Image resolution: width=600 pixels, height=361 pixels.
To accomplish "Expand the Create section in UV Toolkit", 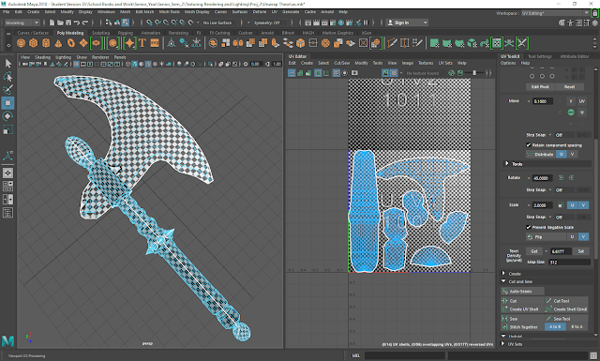I will [x=503, y=274].
